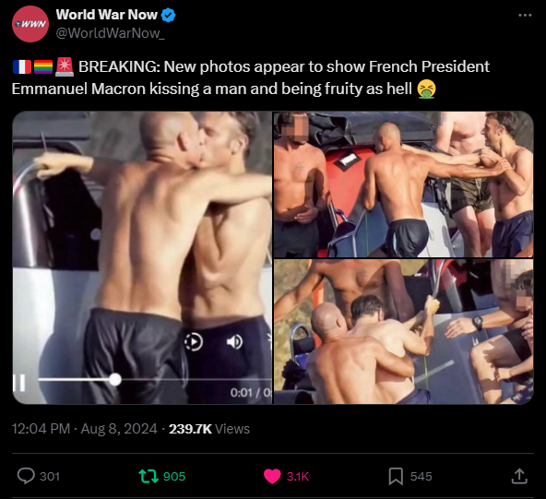The width and height of the screenshot is (546, 499).
Task: Click the 905 repost count
Action: 174,476
